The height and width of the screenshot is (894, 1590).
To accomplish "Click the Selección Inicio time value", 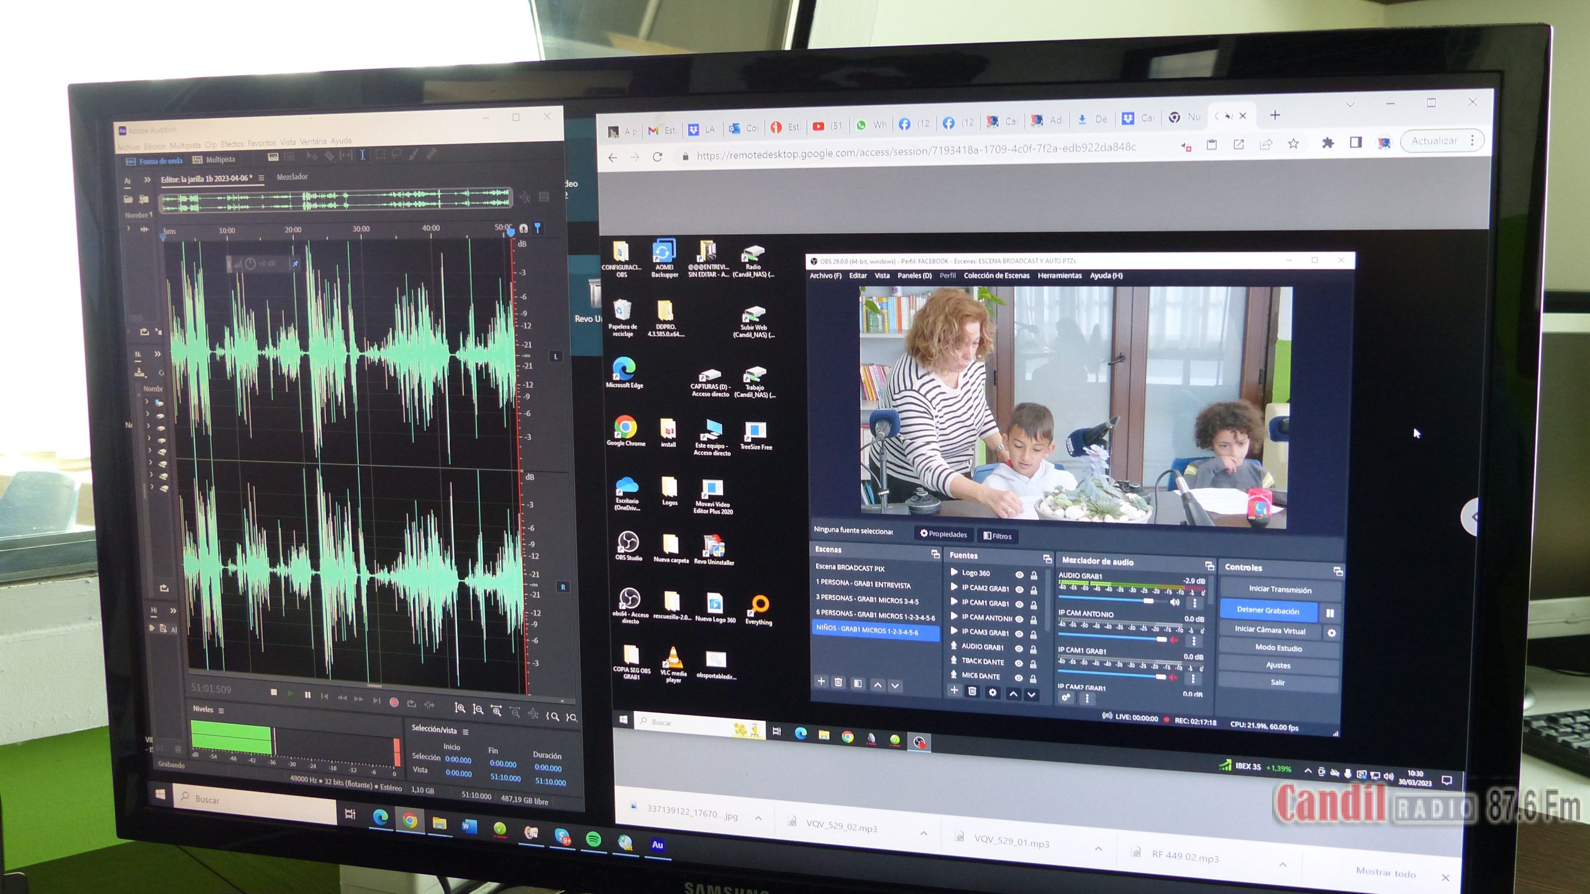I will [x=458, y=760].
